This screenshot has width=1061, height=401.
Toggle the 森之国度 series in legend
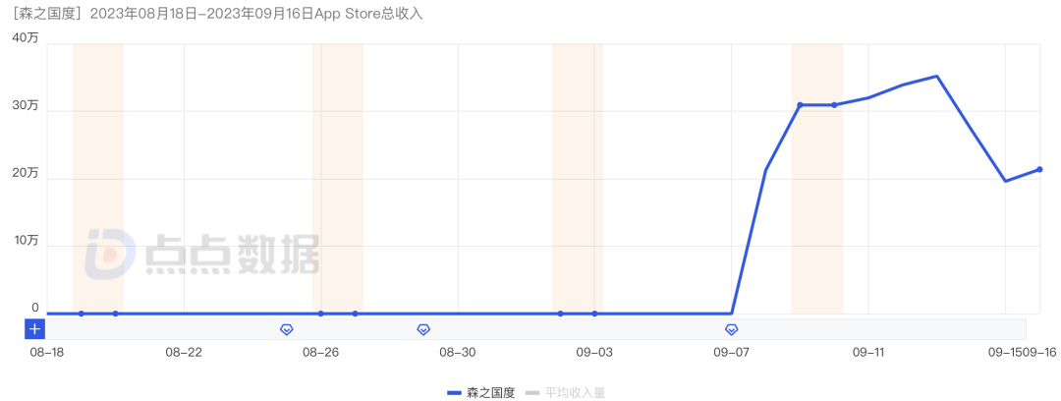pyautogui.click(x=481, y=392)
